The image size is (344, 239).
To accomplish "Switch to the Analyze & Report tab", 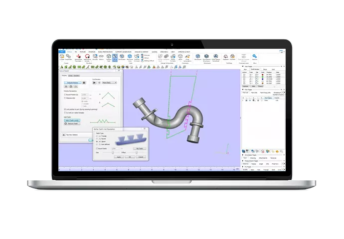I will 142,52.
